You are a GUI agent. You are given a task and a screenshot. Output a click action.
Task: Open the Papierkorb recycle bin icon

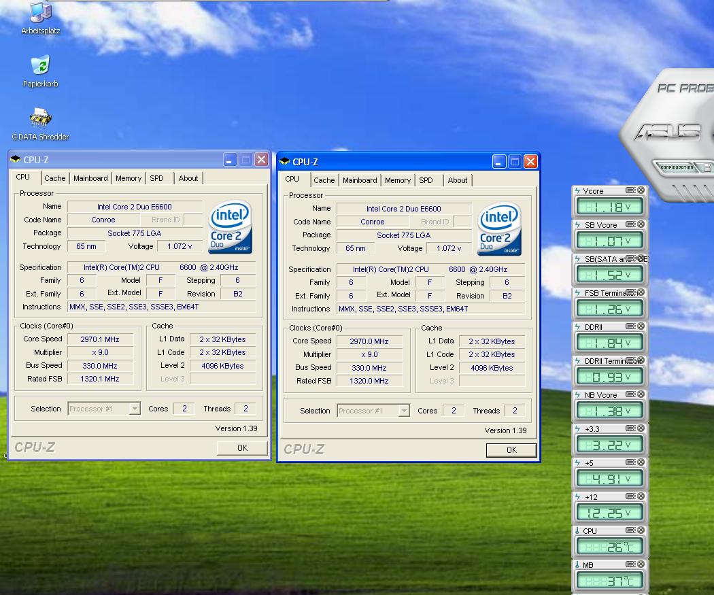pos(41,71)
